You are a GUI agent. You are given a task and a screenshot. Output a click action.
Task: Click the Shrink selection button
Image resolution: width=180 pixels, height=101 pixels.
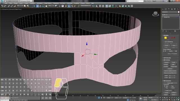pos(166,45)
